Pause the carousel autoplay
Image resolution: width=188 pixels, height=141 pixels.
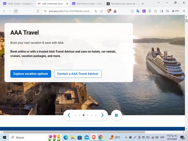116,115
